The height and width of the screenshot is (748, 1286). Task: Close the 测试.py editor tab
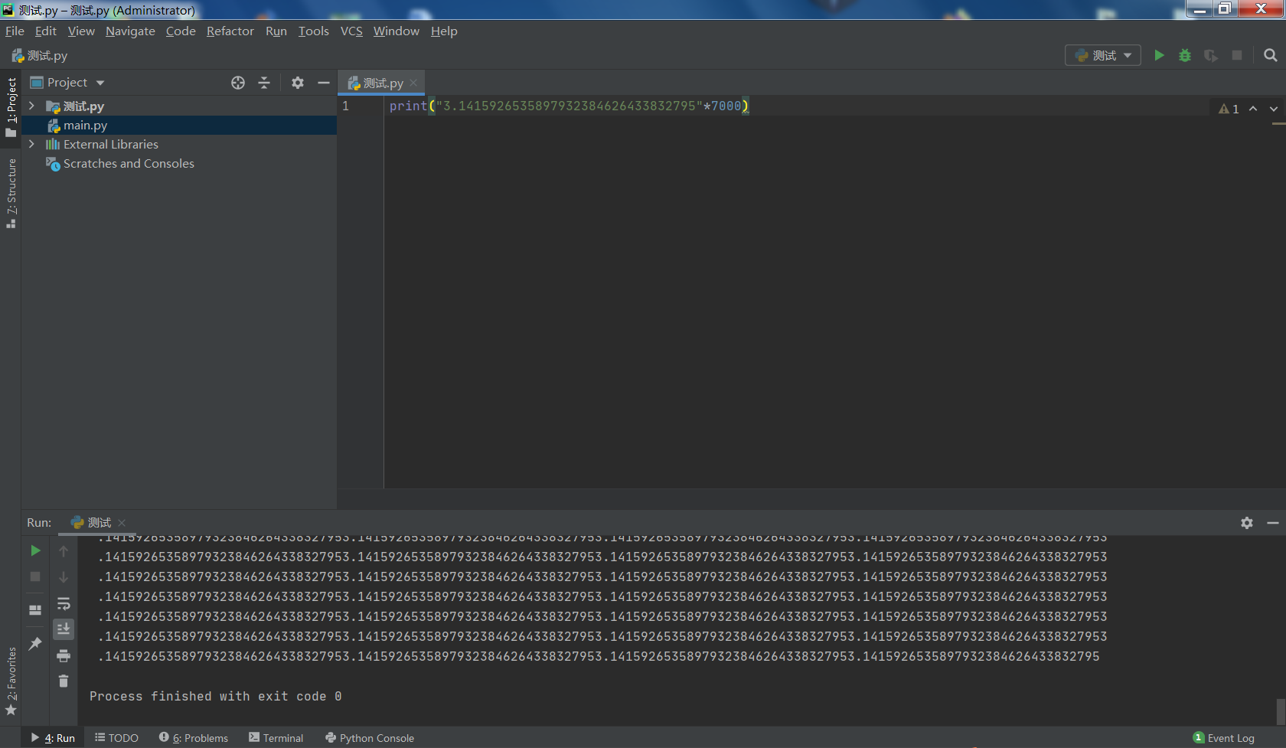pos(413,83)
